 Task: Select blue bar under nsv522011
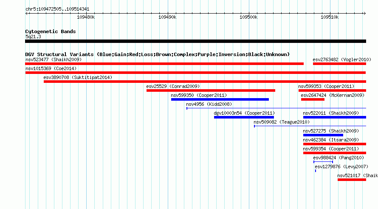tap(335, 117)
